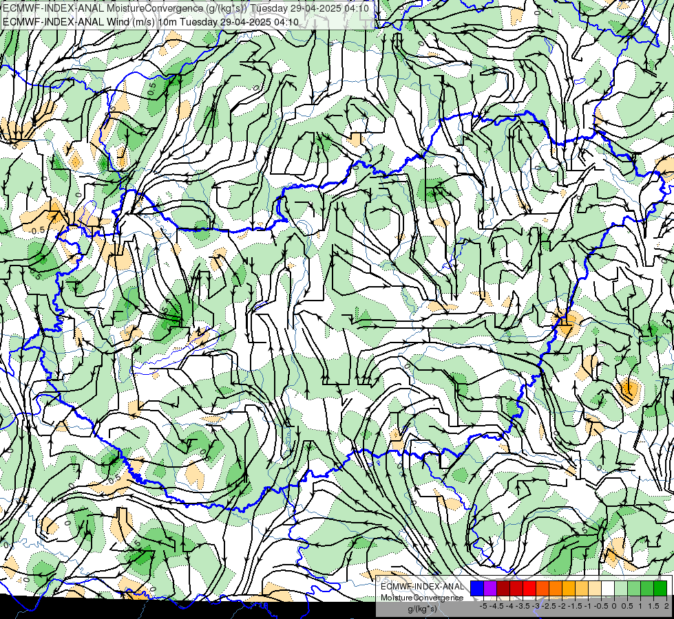The image size is (674, 619).
Task: Click the Wind 10m title line
Action: click(x=151, y=22)
